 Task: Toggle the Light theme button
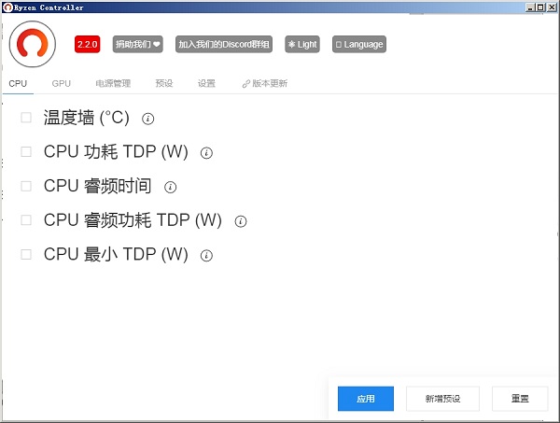coord(302,44)
